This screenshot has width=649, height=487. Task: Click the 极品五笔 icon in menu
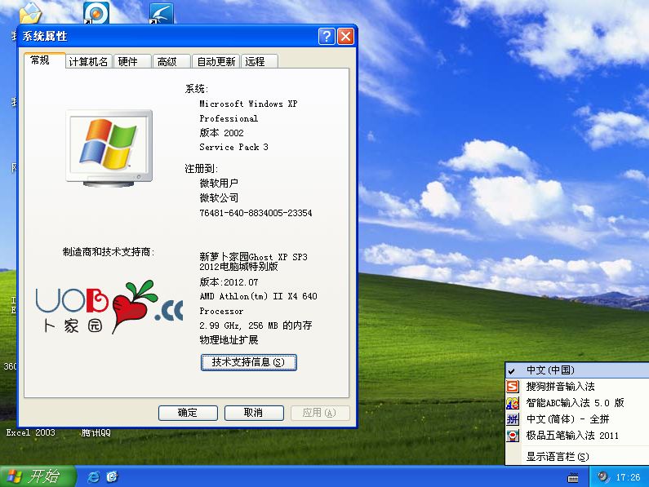[x=513, y=436]
